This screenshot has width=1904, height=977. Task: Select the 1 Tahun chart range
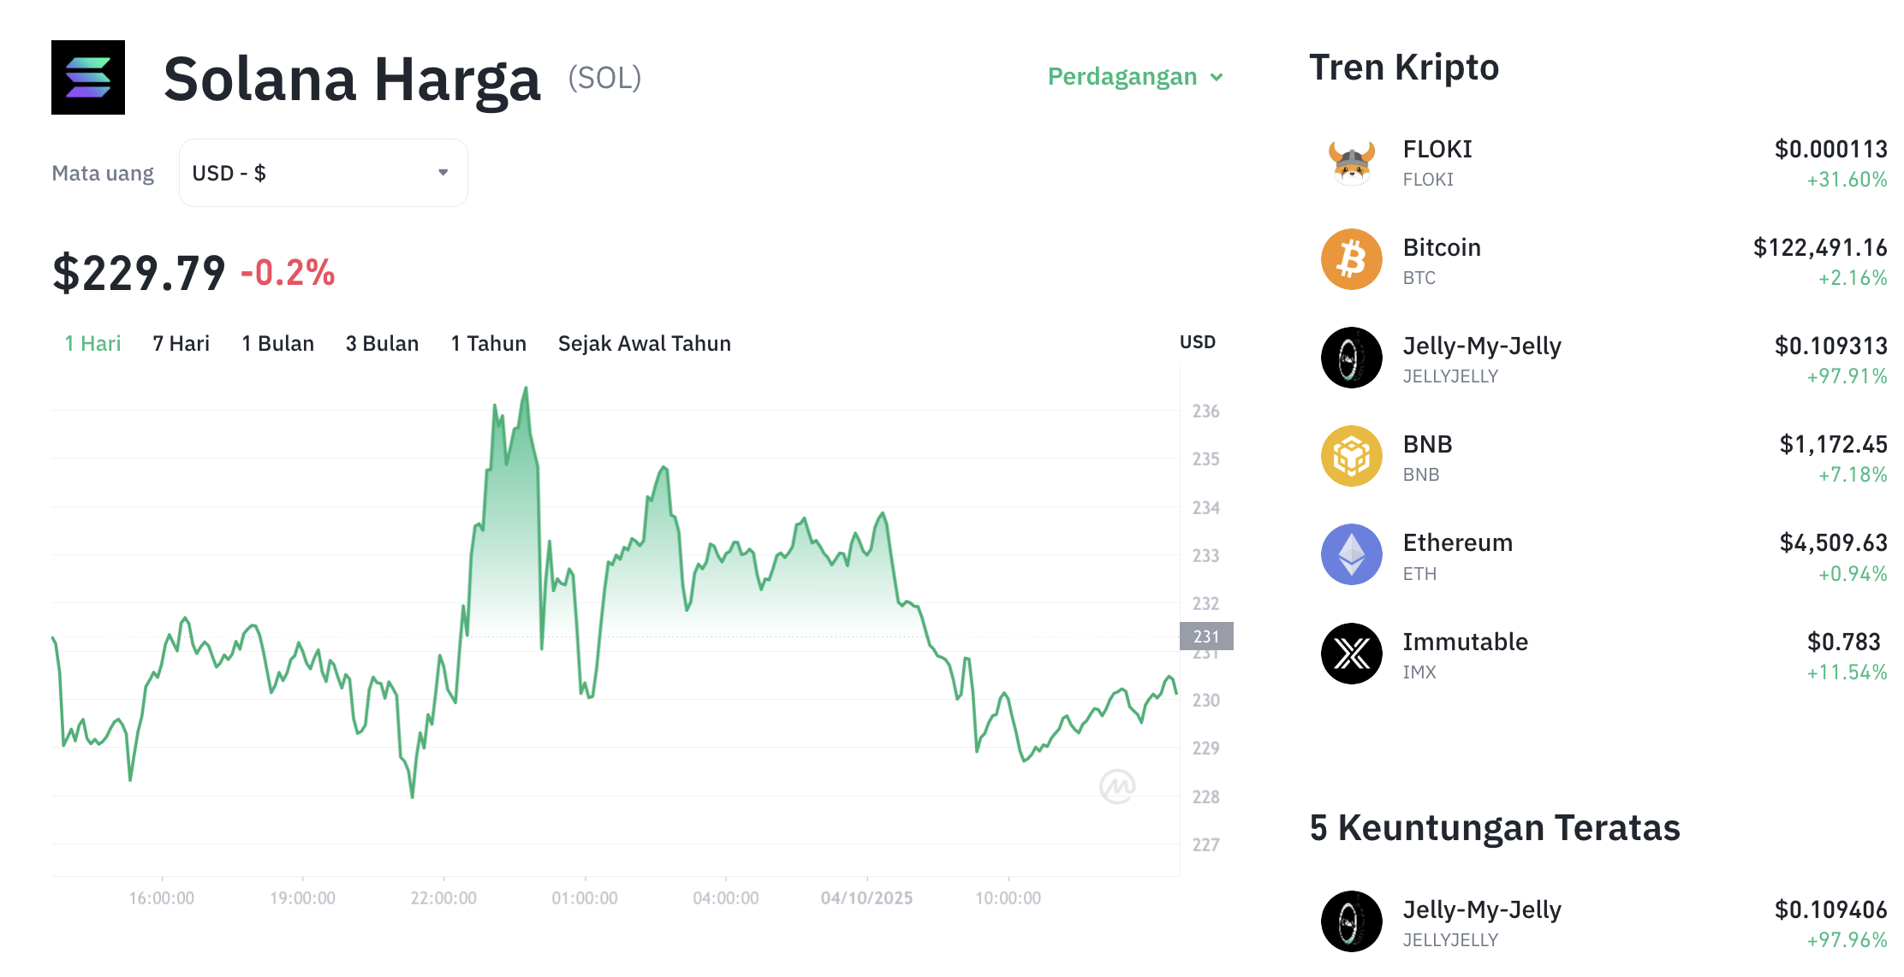[x=488, y=343]
